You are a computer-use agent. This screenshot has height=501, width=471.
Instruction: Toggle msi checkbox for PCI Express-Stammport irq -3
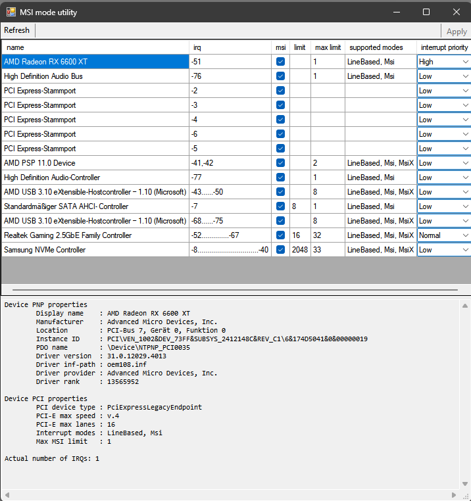280,105
